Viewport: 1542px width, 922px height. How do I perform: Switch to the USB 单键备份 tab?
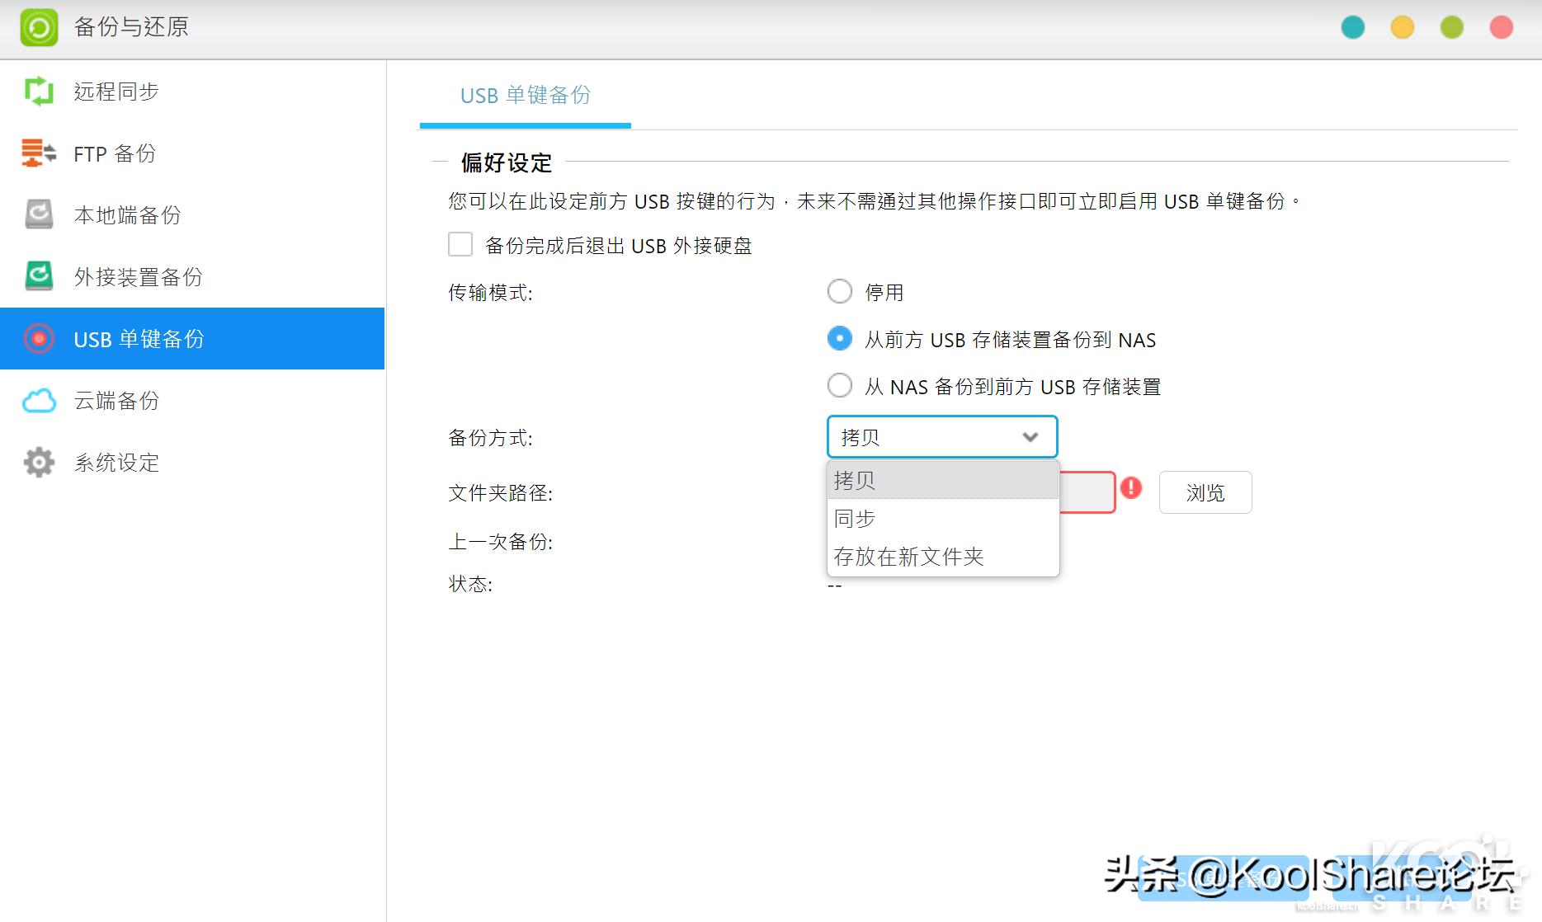525,96
